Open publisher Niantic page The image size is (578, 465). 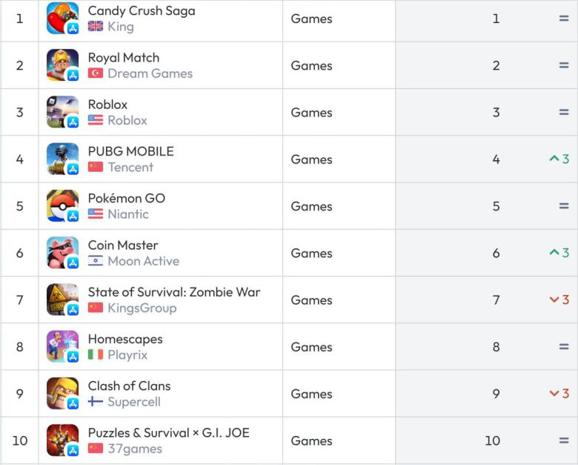(128, 214)
